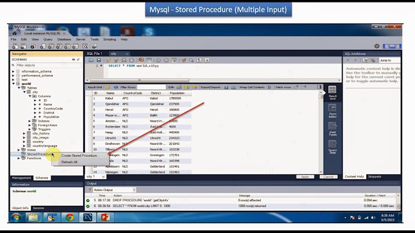Expand the countrylanguage table node
Screen dimensions: 415x233
[x=25, y=146]
